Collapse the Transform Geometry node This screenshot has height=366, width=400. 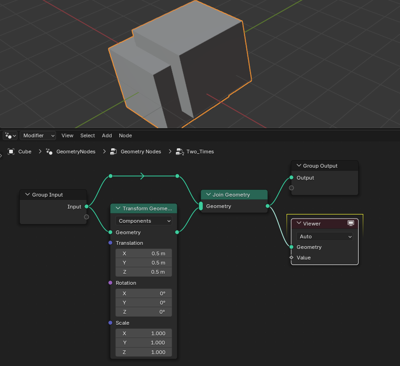pyautogui.click(x=118, y=208)
